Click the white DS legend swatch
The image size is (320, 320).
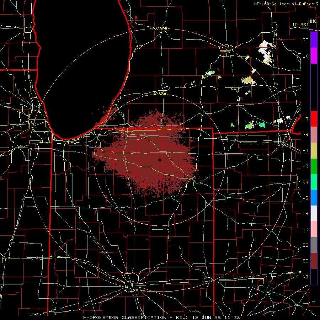314,213
